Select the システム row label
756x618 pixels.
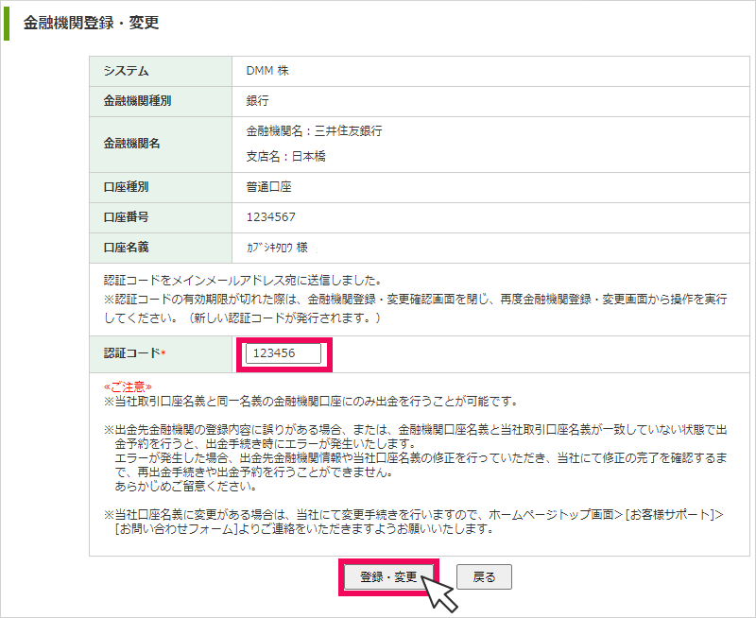[x=126, y=72]
